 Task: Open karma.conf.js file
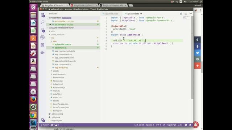point(59,87)
